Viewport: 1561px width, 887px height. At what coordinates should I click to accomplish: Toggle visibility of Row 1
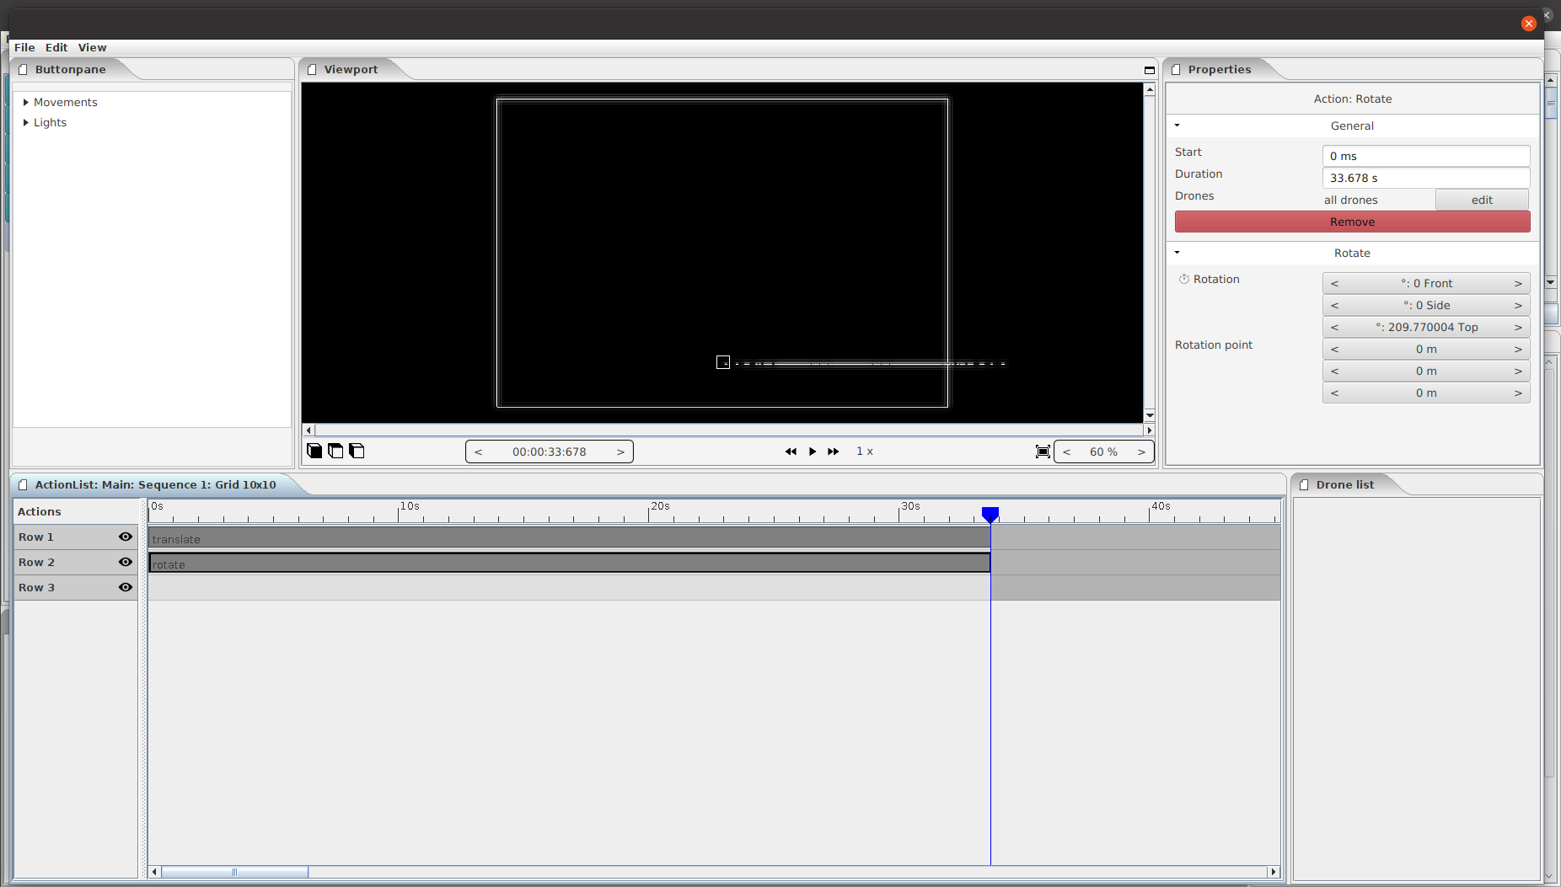[126, 537]
